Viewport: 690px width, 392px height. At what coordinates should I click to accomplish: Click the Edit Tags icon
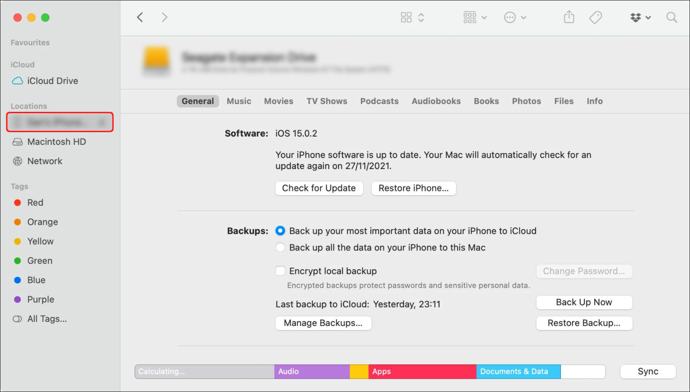[x=595, y=17]
